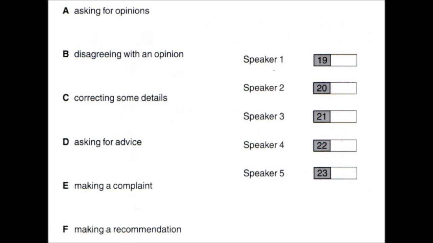Click the Speaker 2 label

click(264, 88)
